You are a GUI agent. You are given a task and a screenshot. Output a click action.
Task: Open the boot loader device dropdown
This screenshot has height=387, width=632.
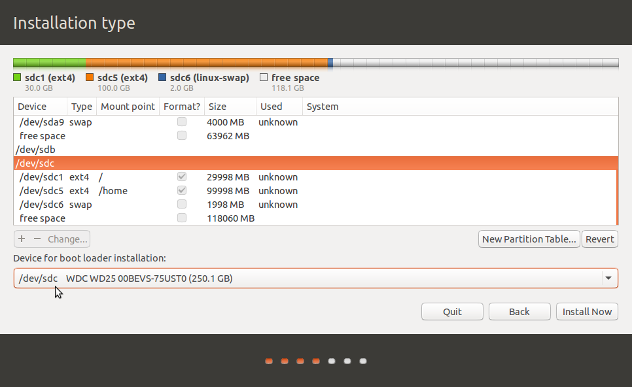click(608, 278)
